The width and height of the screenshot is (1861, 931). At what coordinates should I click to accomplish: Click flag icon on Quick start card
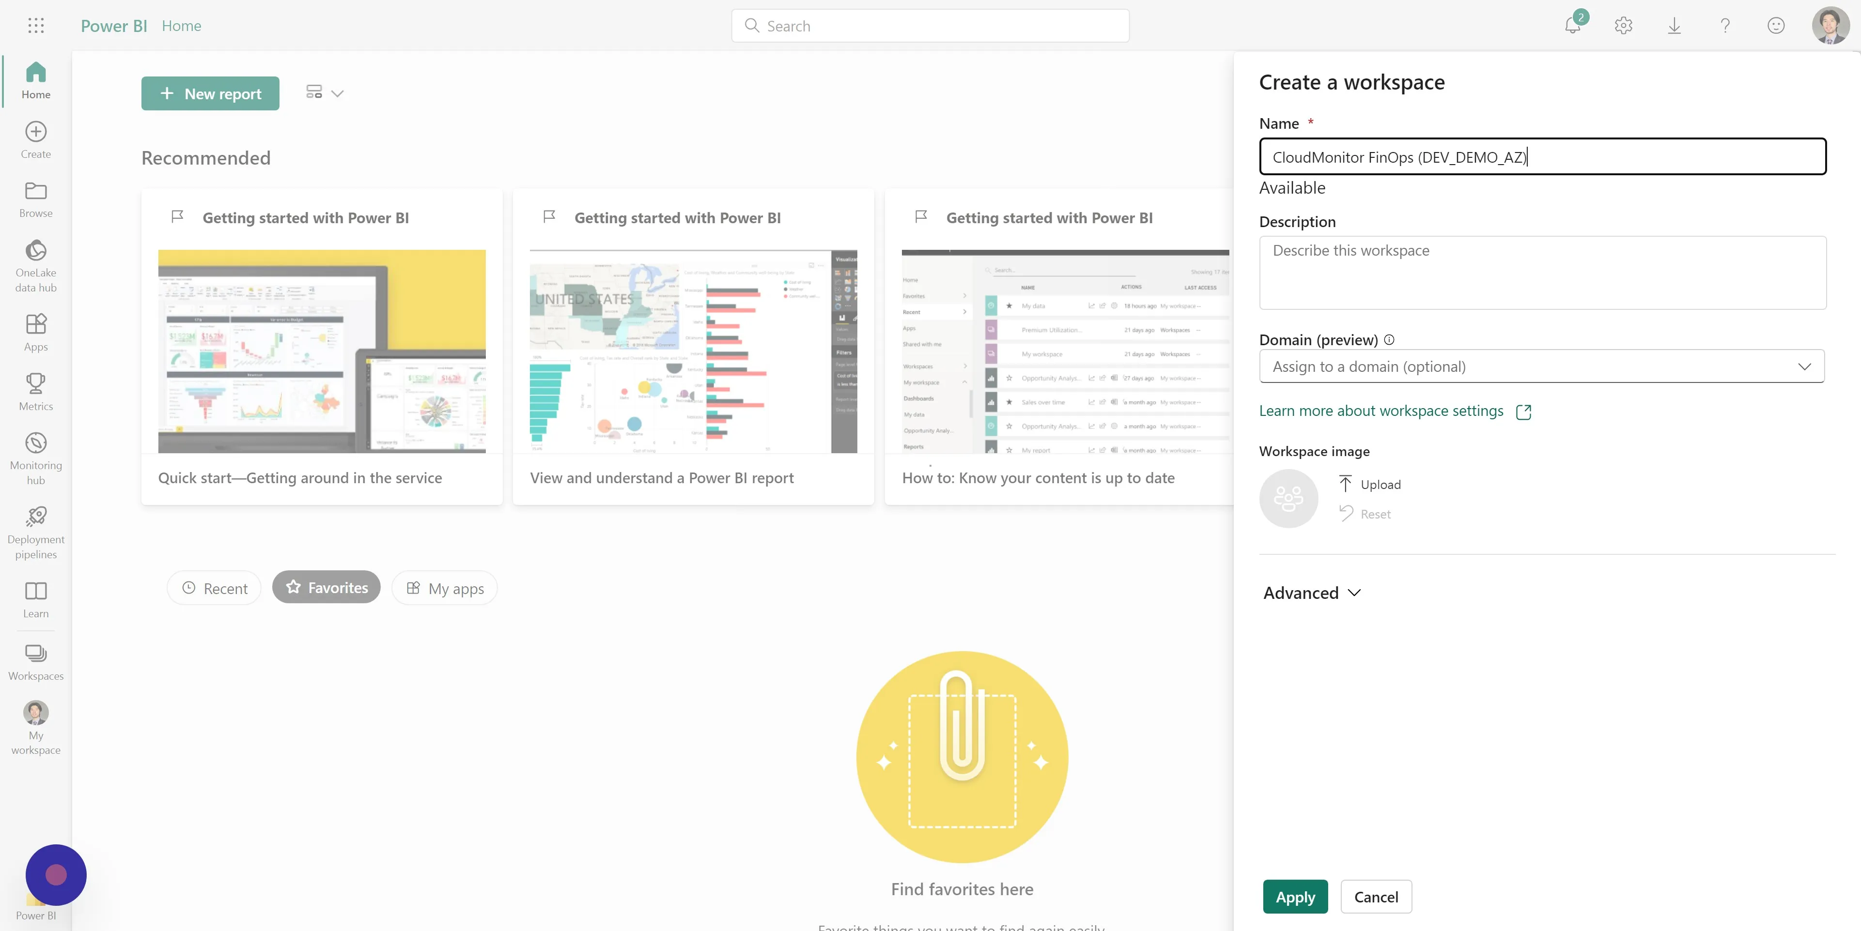coord(177,217)
